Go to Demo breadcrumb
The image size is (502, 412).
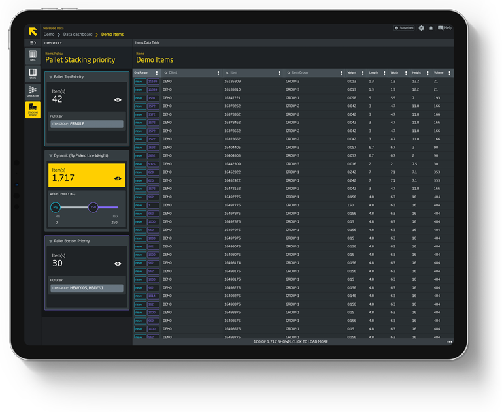49,34
